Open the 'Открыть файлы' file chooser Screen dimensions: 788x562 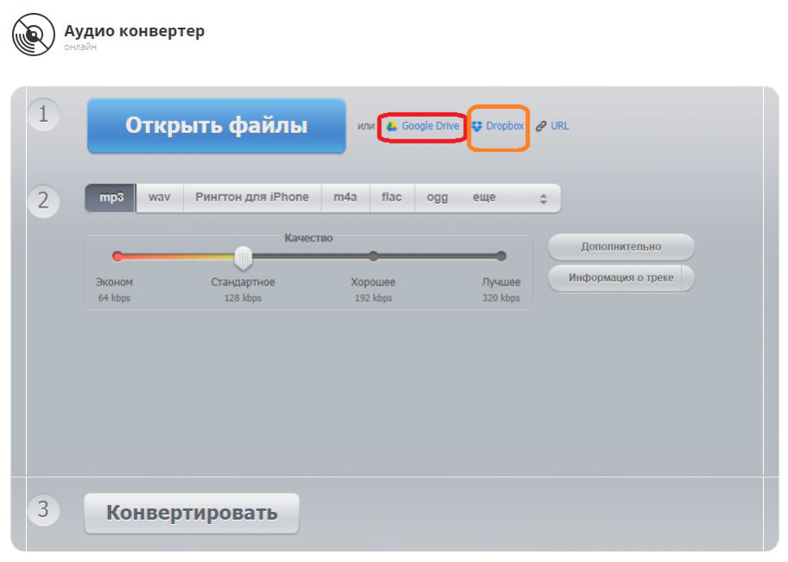[x=217, y=125]
